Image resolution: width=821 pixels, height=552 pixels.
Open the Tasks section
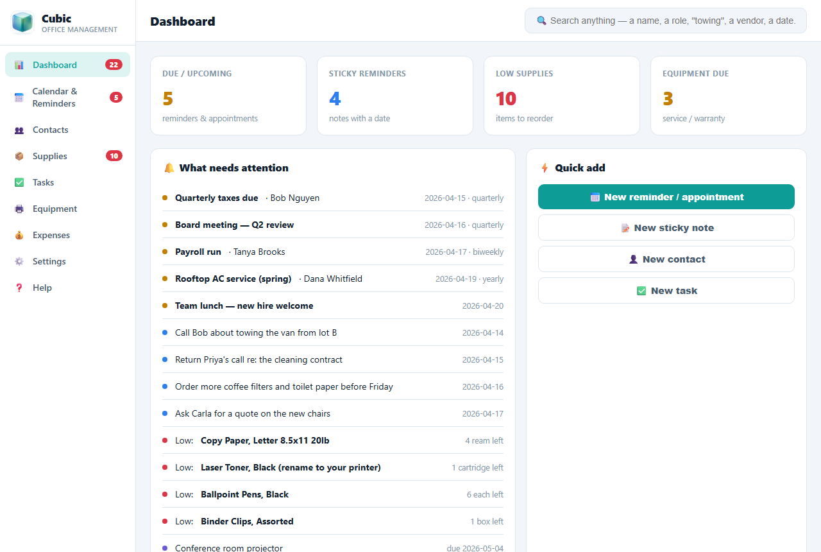(67, 182)
